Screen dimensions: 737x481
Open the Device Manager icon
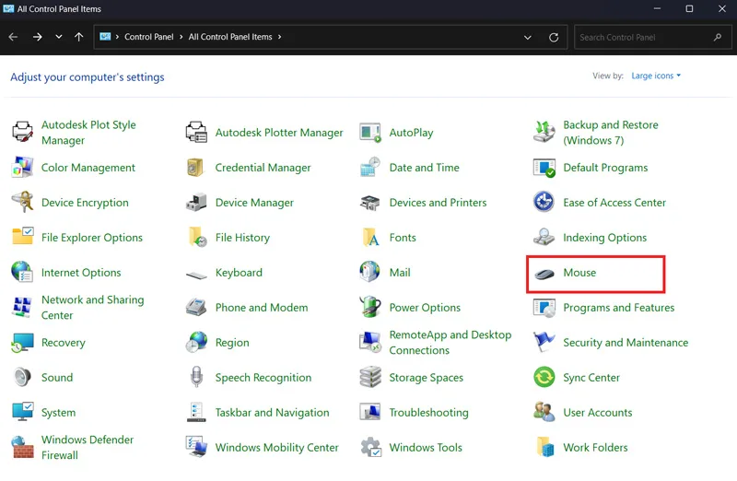[196, 203]
